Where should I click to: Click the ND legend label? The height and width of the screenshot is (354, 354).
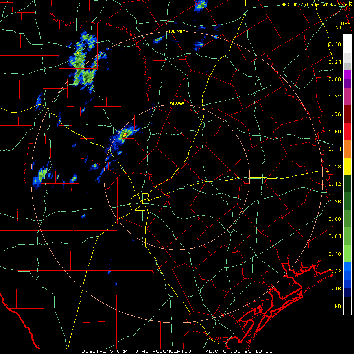pyautogui.click(x=338, y=306)
